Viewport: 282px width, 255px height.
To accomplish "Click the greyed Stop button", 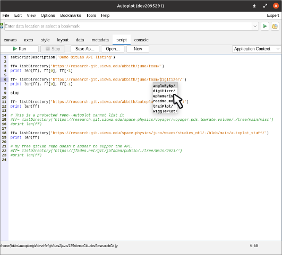I will coord(53,49).
